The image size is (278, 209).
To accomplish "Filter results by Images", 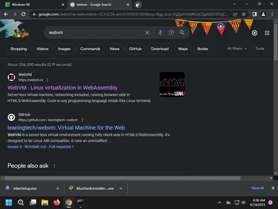I will tap(64, 49).
